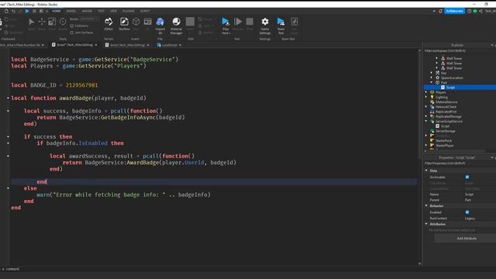Open the MODEL ribbon tab
Screen dimensions: 496x279
point(71,11)
